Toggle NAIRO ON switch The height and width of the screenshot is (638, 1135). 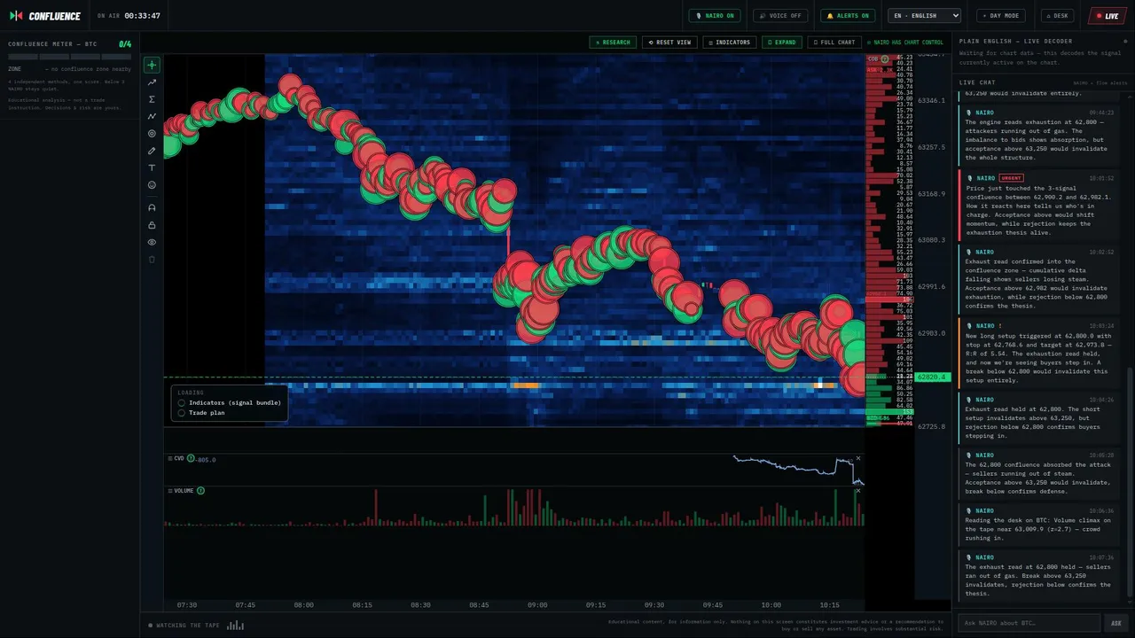(x=715, y=15)
